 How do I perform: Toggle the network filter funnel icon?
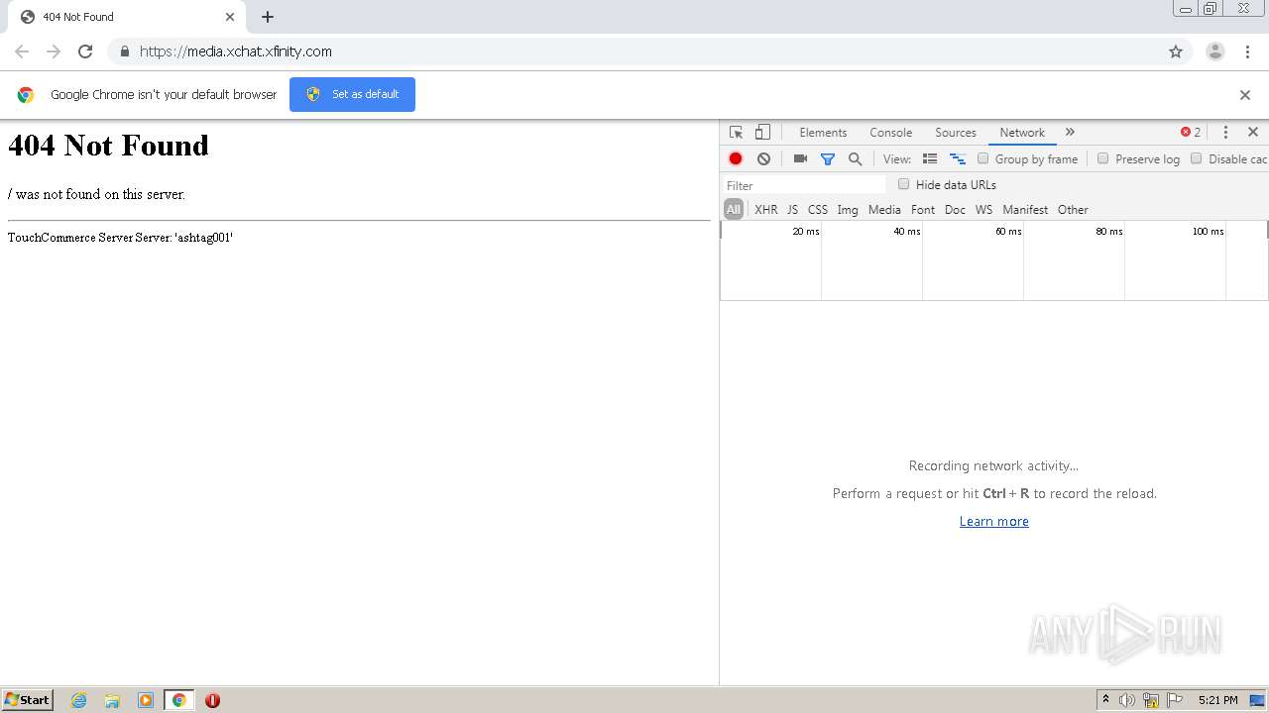point(828,158)
